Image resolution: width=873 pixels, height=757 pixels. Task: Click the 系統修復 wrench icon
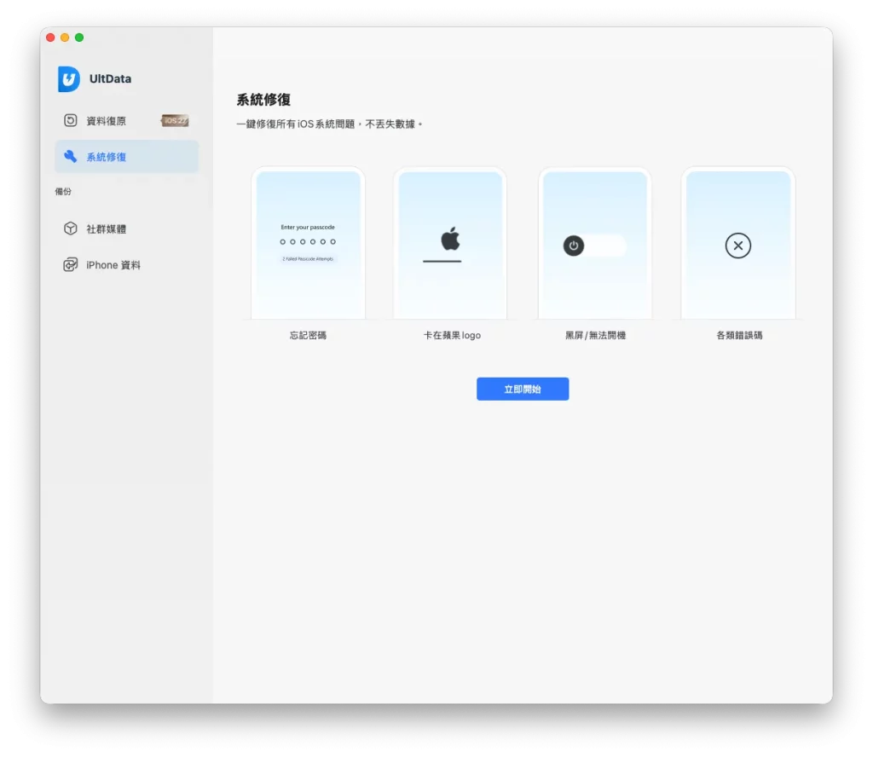point(70,156)
